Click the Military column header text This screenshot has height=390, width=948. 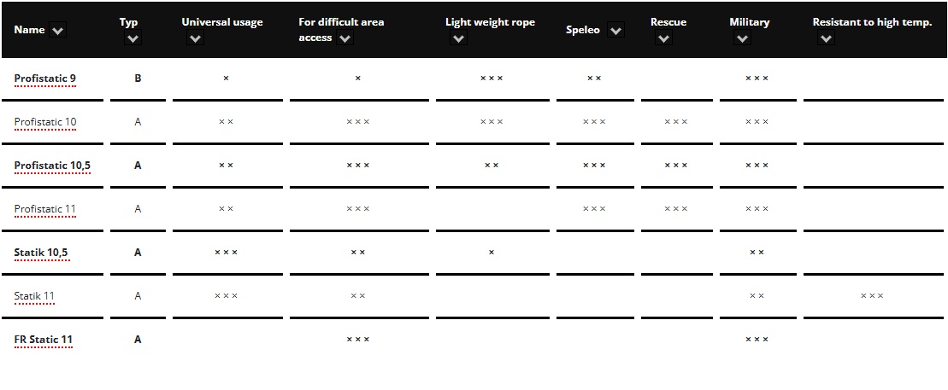pos(749,22)
